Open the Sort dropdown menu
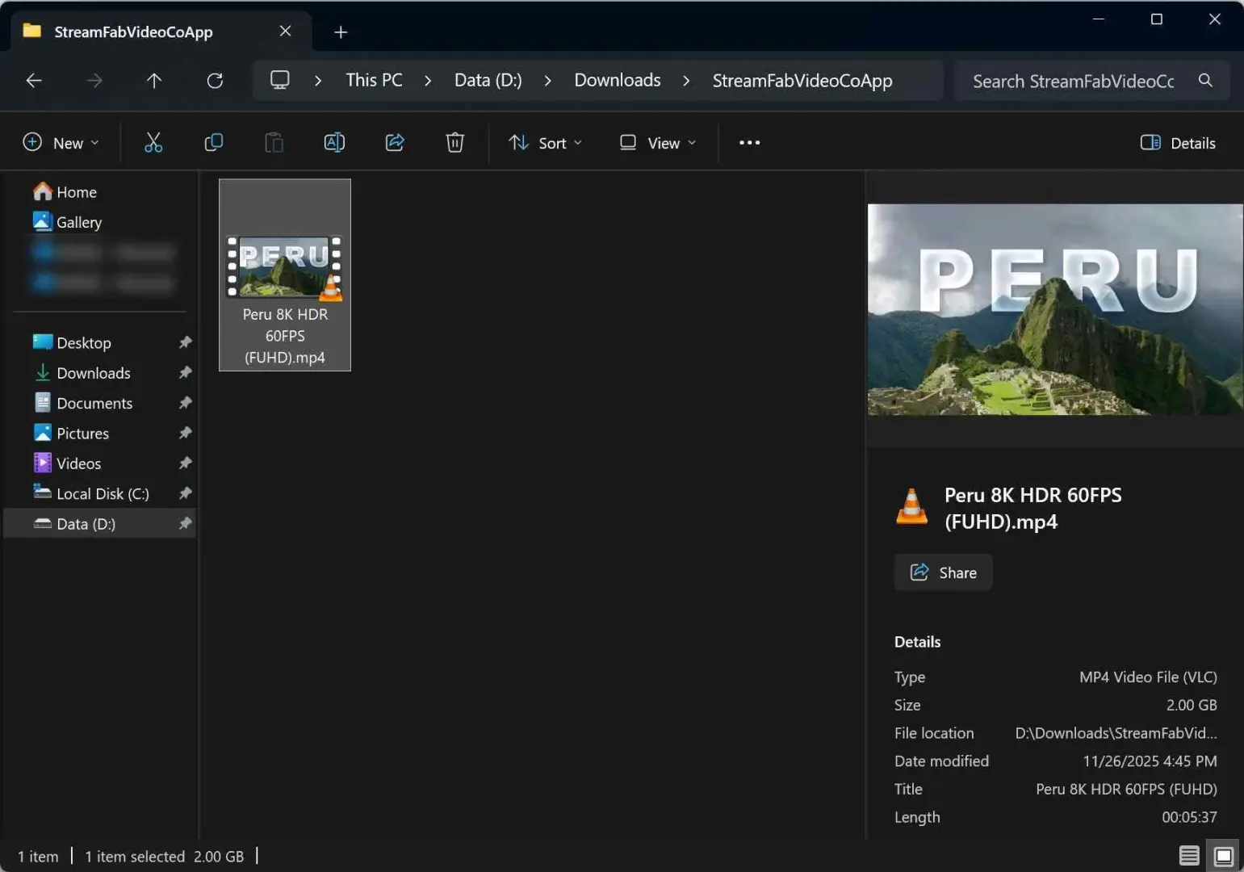Image resolution: width=1244 pixels, height=872 pixels. 545,143
